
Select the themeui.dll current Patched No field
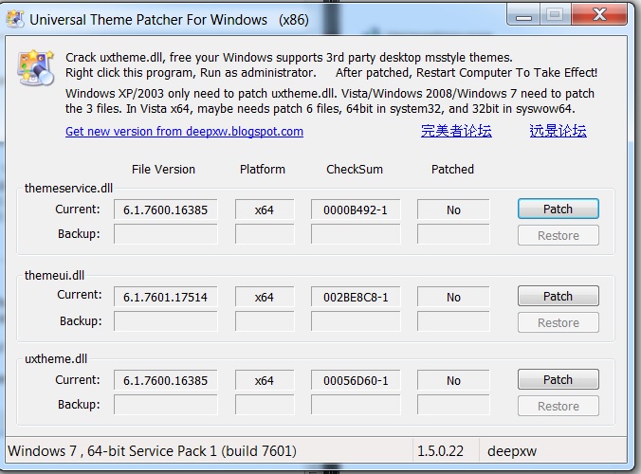[x=453, y=297]
